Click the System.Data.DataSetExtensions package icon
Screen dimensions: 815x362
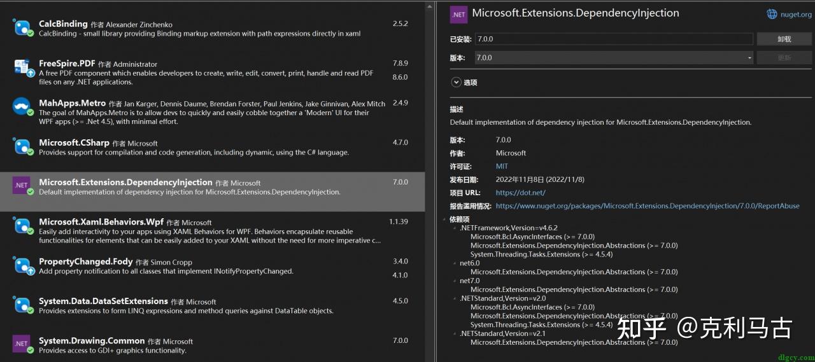[x=22, y=305]
